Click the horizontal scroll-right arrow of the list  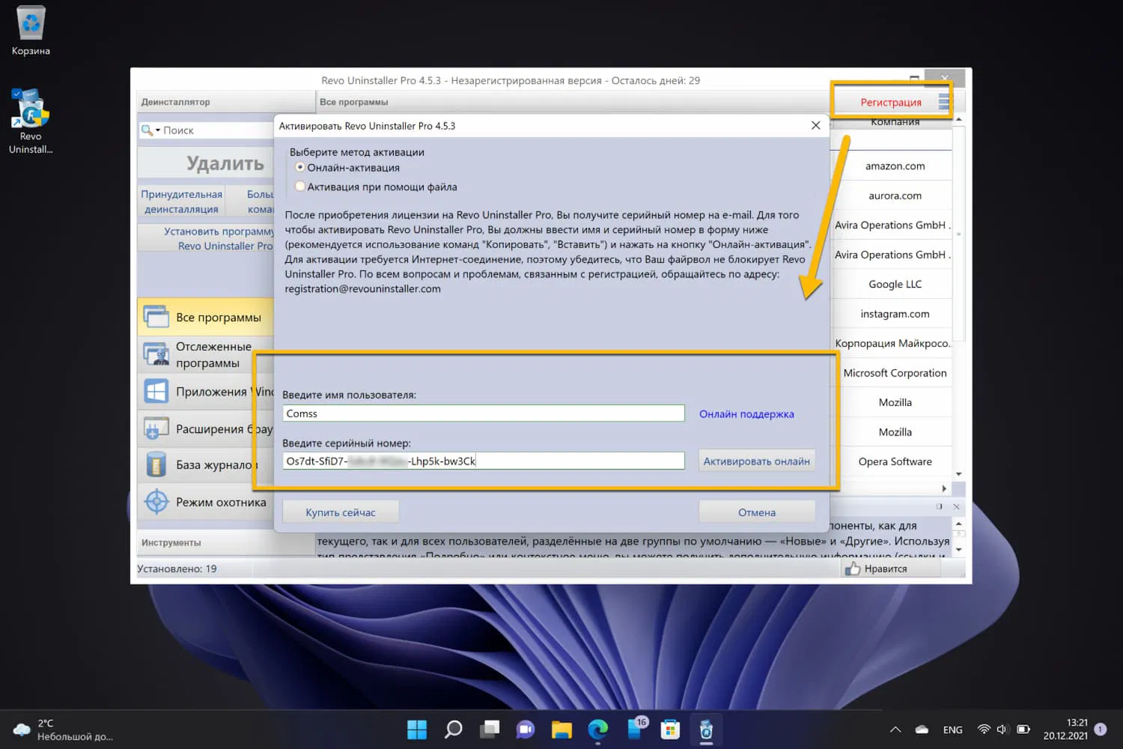pos(944,488)
